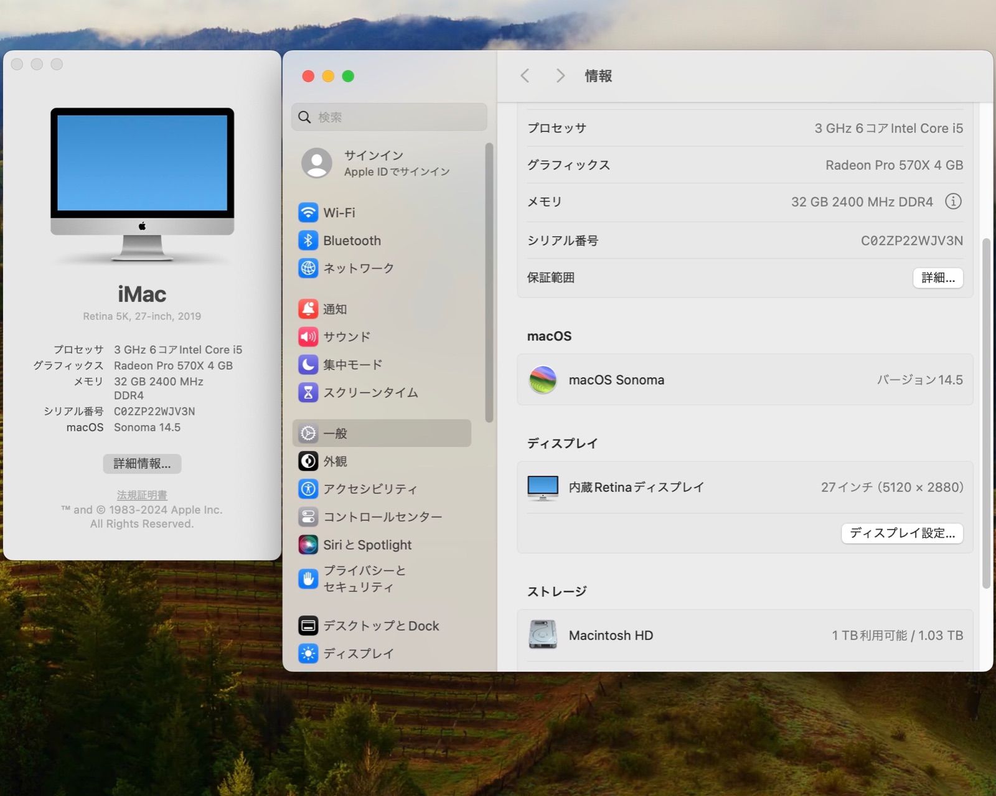
Task: Open Siri と Spotlight icon
Action: pos(308,545)
